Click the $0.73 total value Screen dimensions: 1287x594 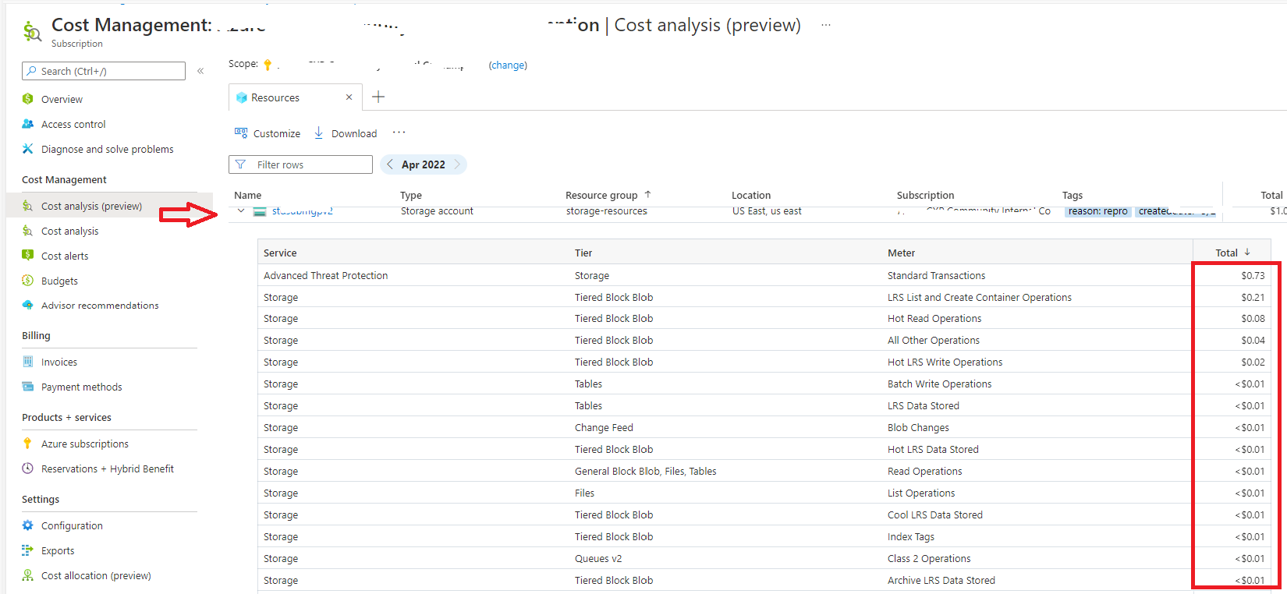(x=1253, y=275)
